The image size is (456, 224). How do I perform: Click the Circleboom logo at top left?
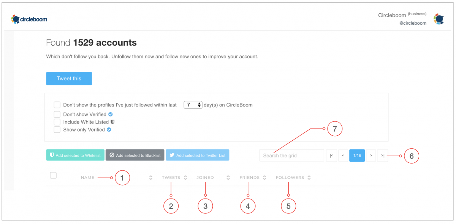29,19
